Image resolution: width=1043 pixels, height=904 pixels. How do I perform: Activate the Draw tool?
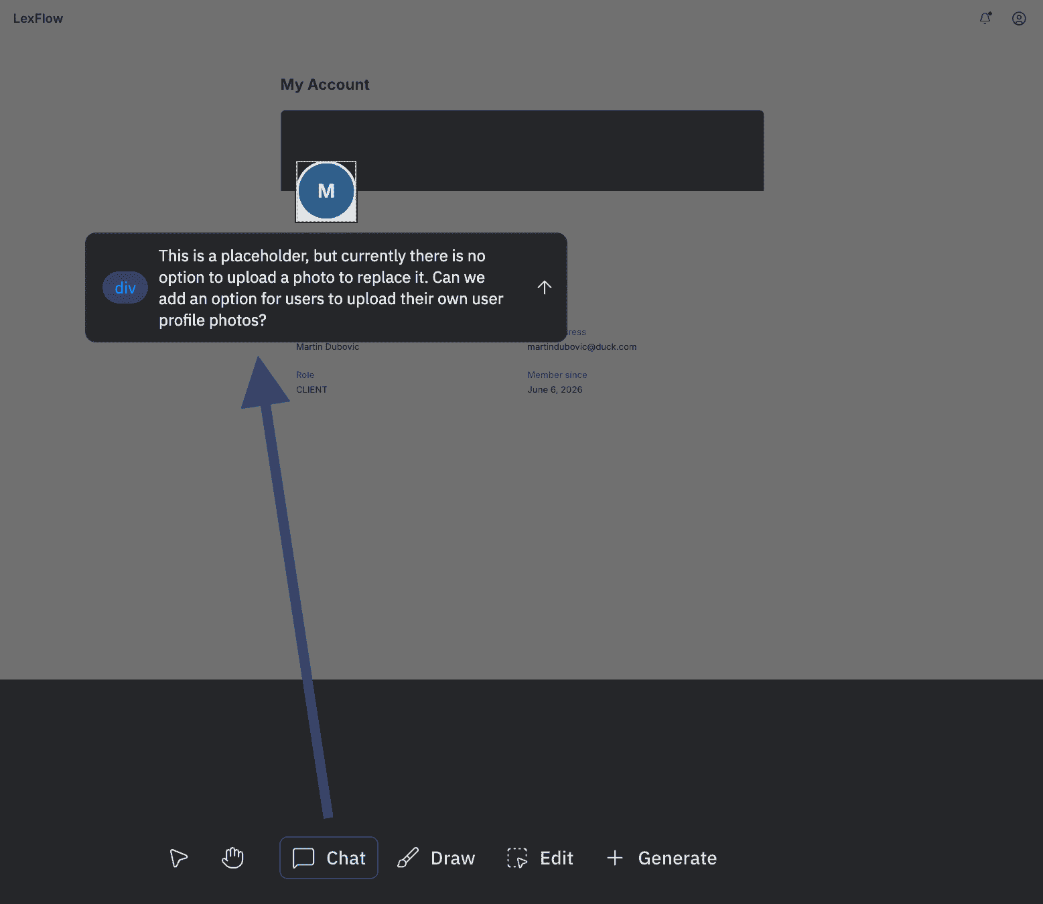click(x=436, y=858)
